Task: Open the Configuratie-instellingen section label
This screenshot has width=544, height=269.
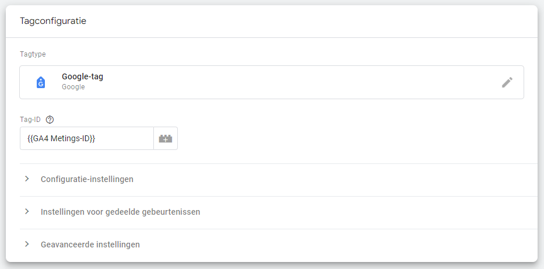Action: [87, 179]
